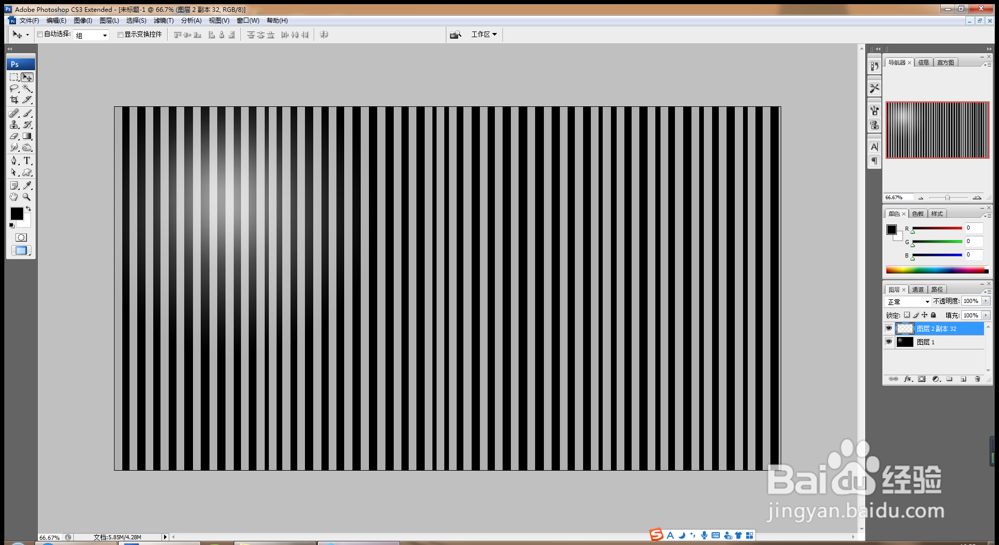The width and height of the screenshot is (999, 545).
Task: Open Go to Bridge button
Action: tap(455, 35)
